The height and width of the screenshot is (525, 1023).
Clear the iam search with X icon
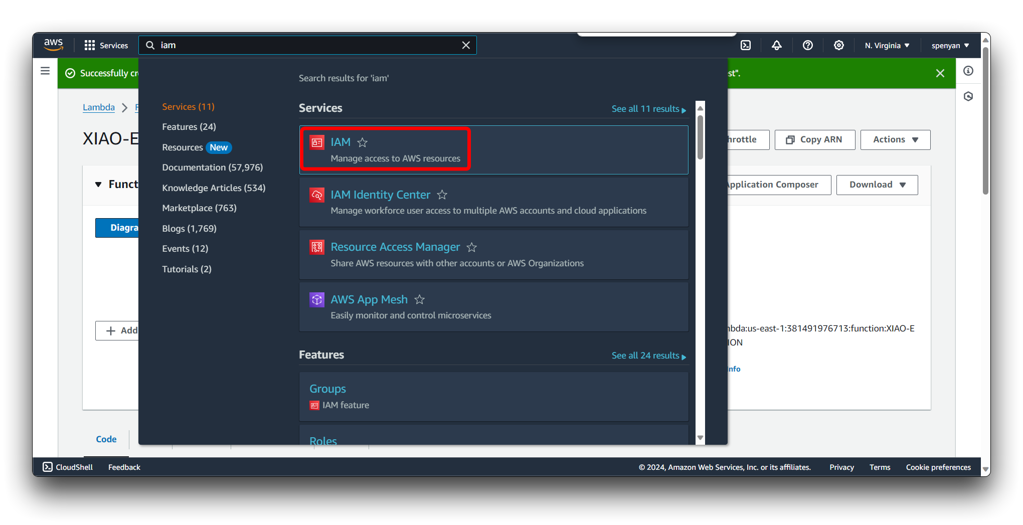point(466,45)
